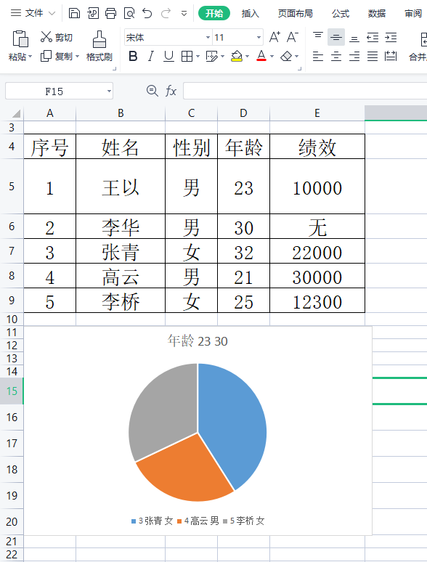The image size is (427, 562).
Task: Click cell containing 王以
Action: (121, 187)
